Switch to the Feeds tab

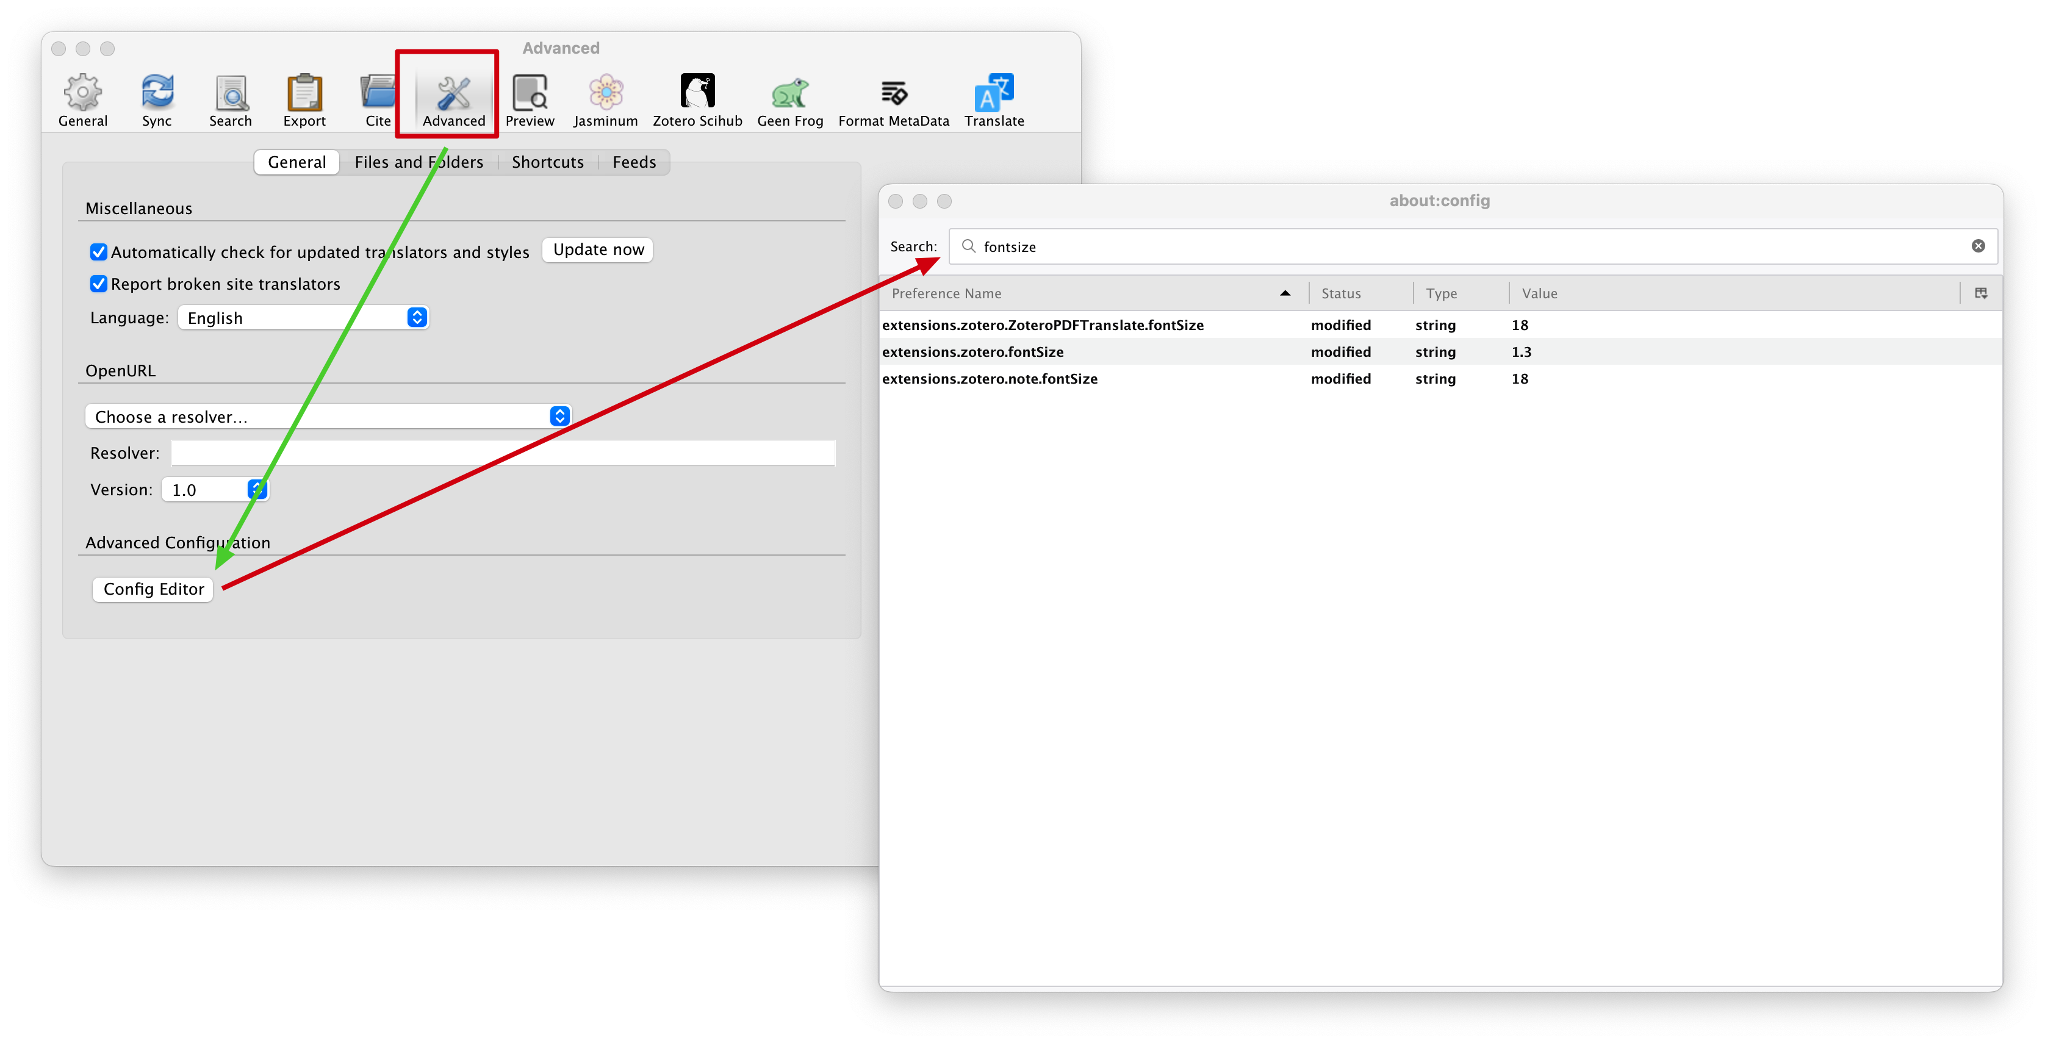634,162
